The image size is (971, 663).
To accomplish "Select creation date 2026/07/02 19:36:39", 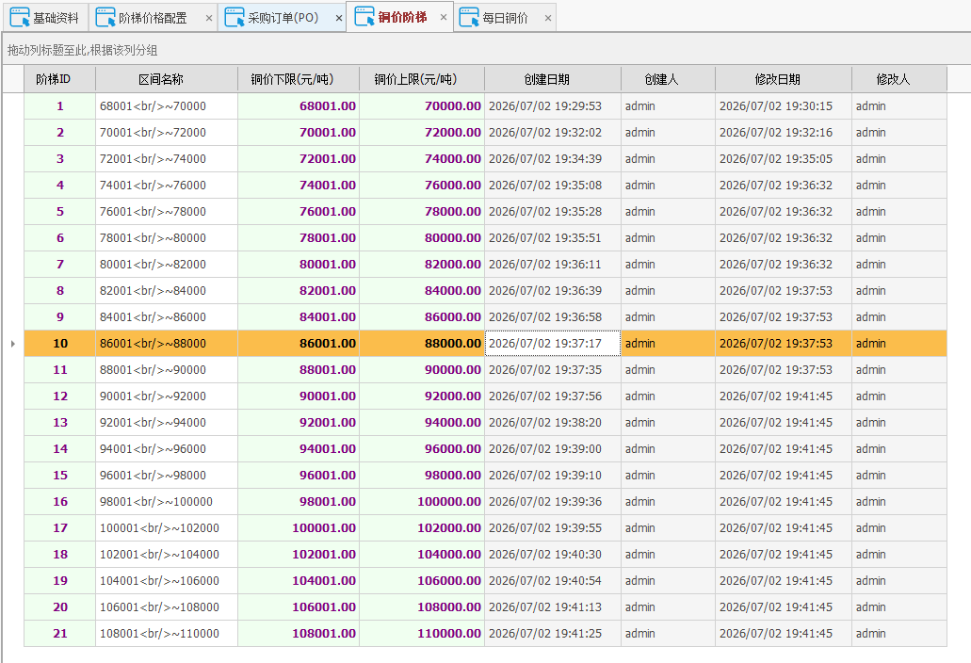I will tap(553, 290).
